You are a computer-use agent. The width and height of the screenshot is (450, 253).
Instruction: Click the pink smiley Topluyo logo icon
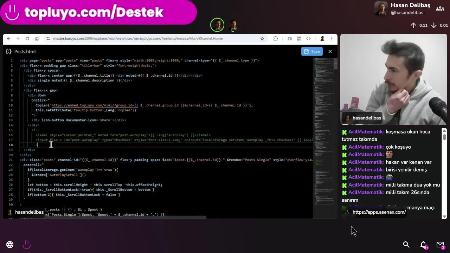click(27, 245)
